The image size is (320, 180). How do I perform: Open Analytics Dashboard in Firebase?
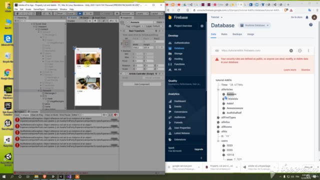[x=180, y=101]
